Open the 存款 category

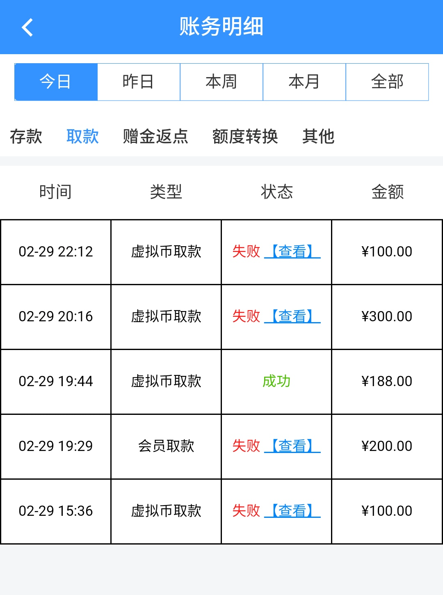(26, 137)
